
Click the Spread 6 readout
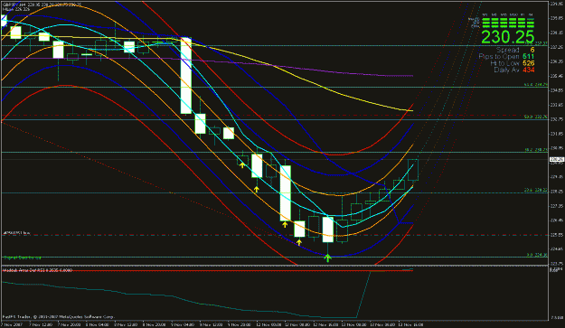pos(515,50)
